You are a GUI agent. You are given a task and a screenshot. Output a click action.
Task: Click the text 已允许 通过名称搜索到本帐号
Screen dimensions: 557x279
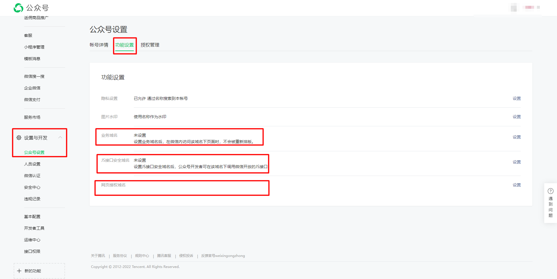pyautogui.click(x=161, y=98)
